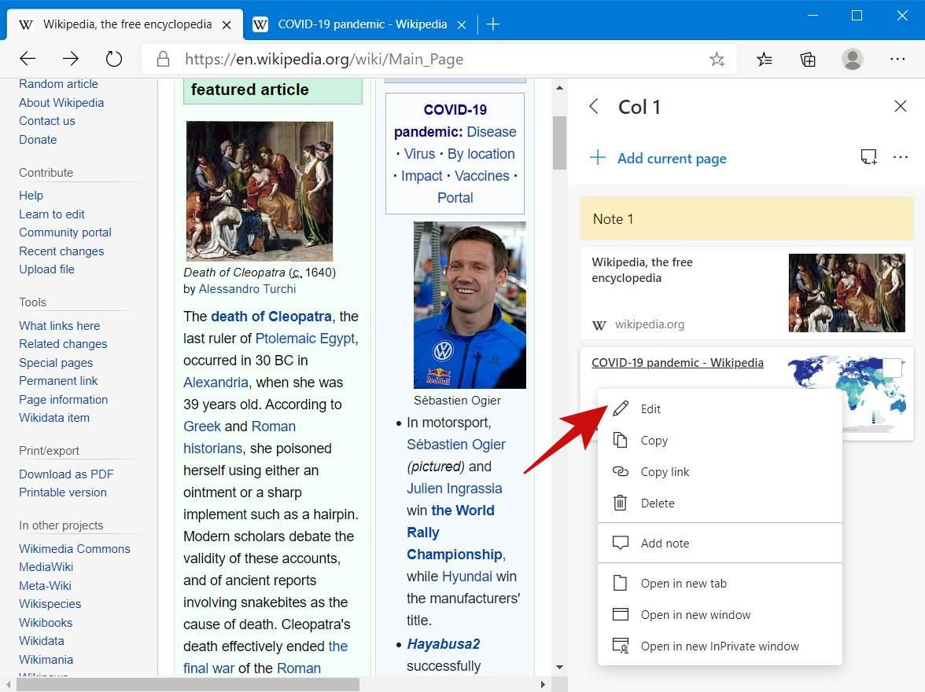
Task: Toggle the Collections toolbar icon
Action: pyautogui.click(x=808, y=59)
